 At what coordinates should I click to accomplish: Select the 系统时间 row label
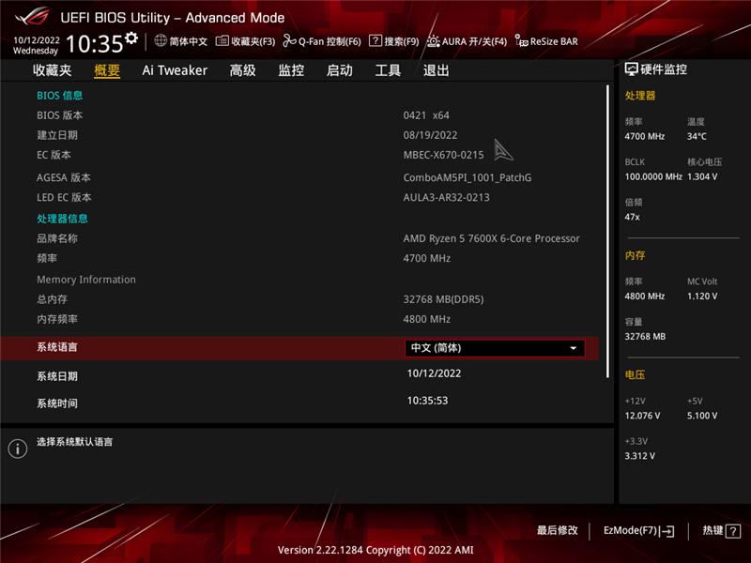(57, 403)
